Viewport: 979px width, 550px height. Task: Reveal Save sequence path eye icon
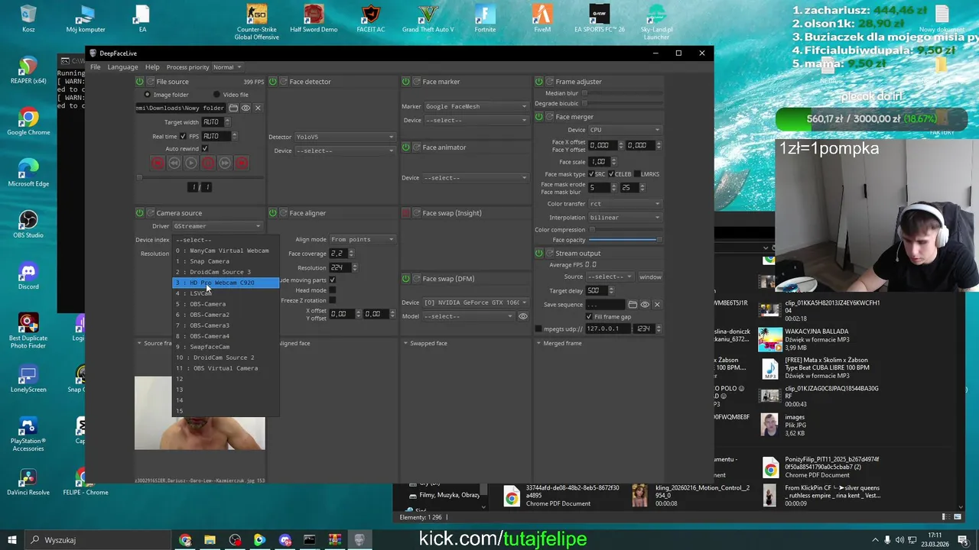(x=645, y=305)
